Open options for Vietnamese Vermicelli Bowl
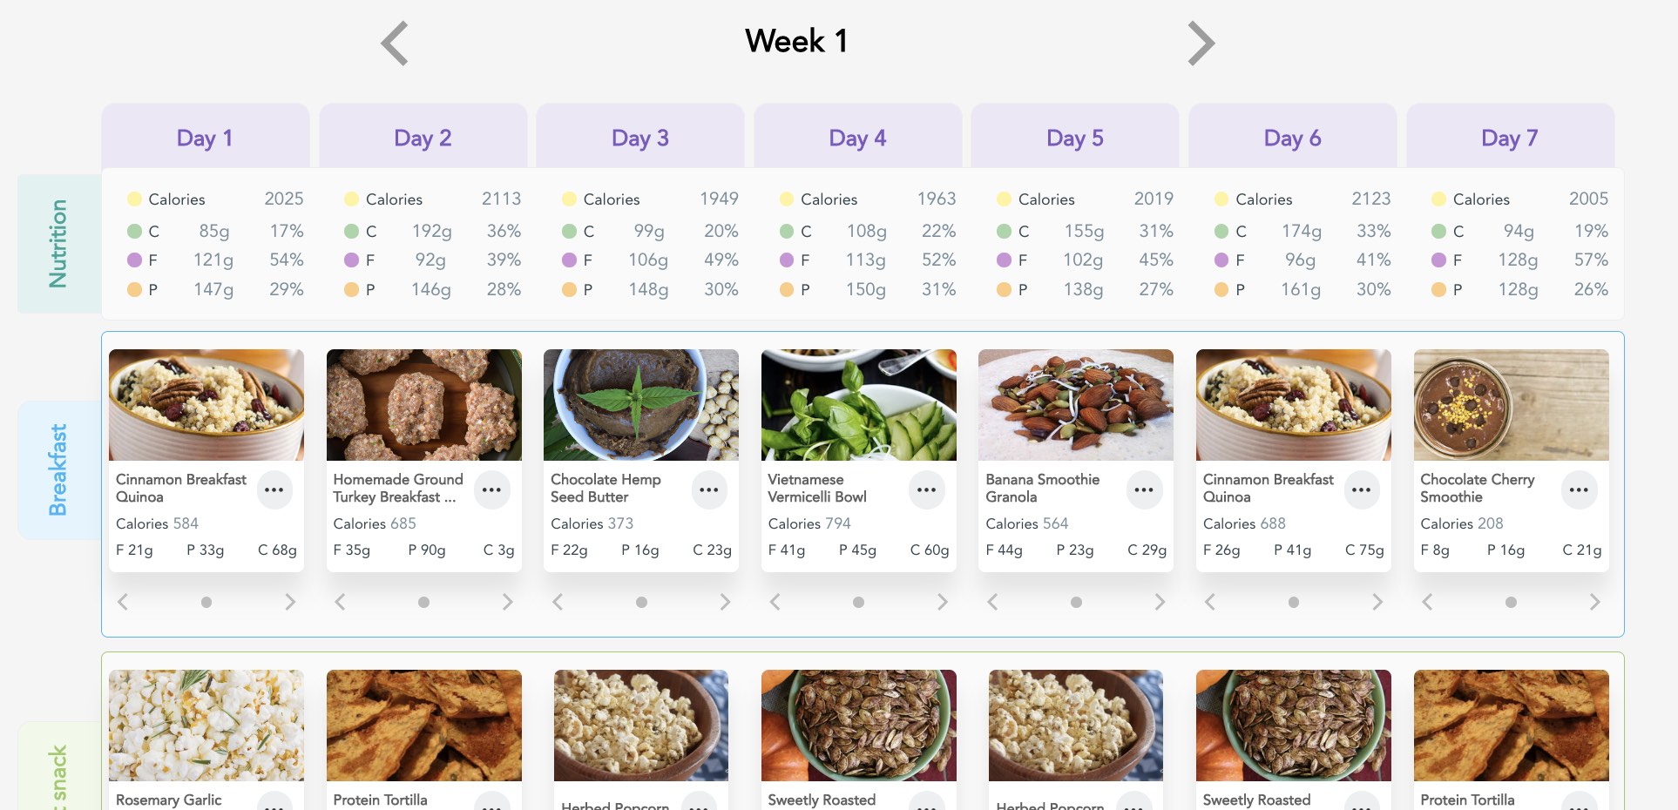 (x=926, y=489)
